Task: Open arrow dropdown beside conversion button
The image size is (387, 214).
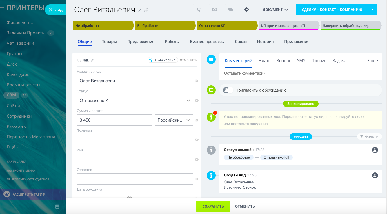Action: click(373, 10)
